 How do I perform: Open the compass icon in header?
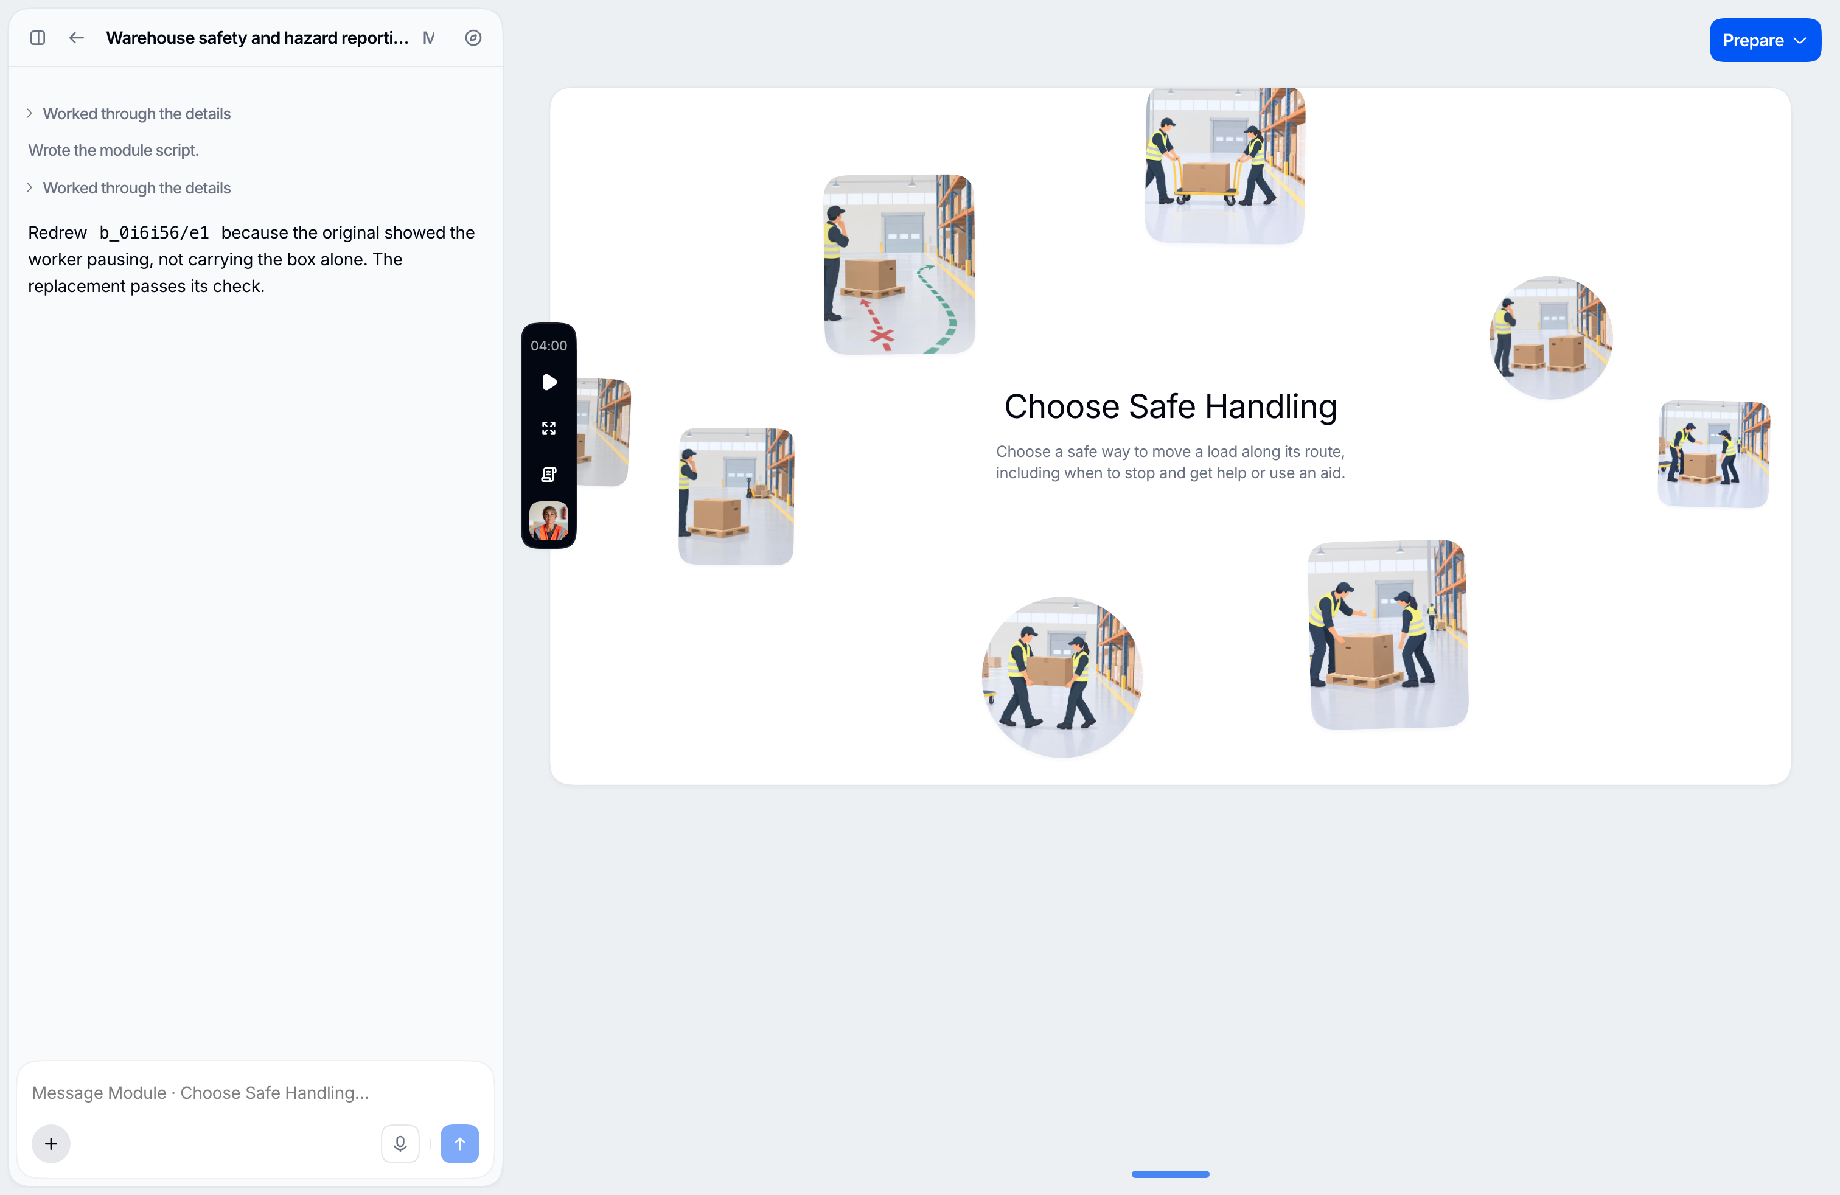(473, 38)
